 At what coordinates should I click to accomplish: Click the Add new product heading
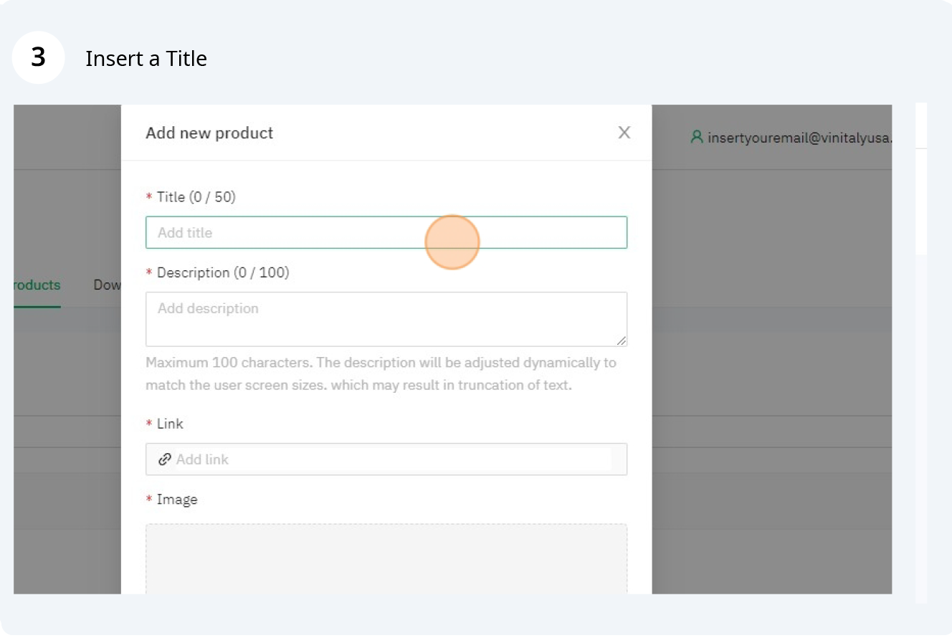pyautogui.click(x=209, y=133)
